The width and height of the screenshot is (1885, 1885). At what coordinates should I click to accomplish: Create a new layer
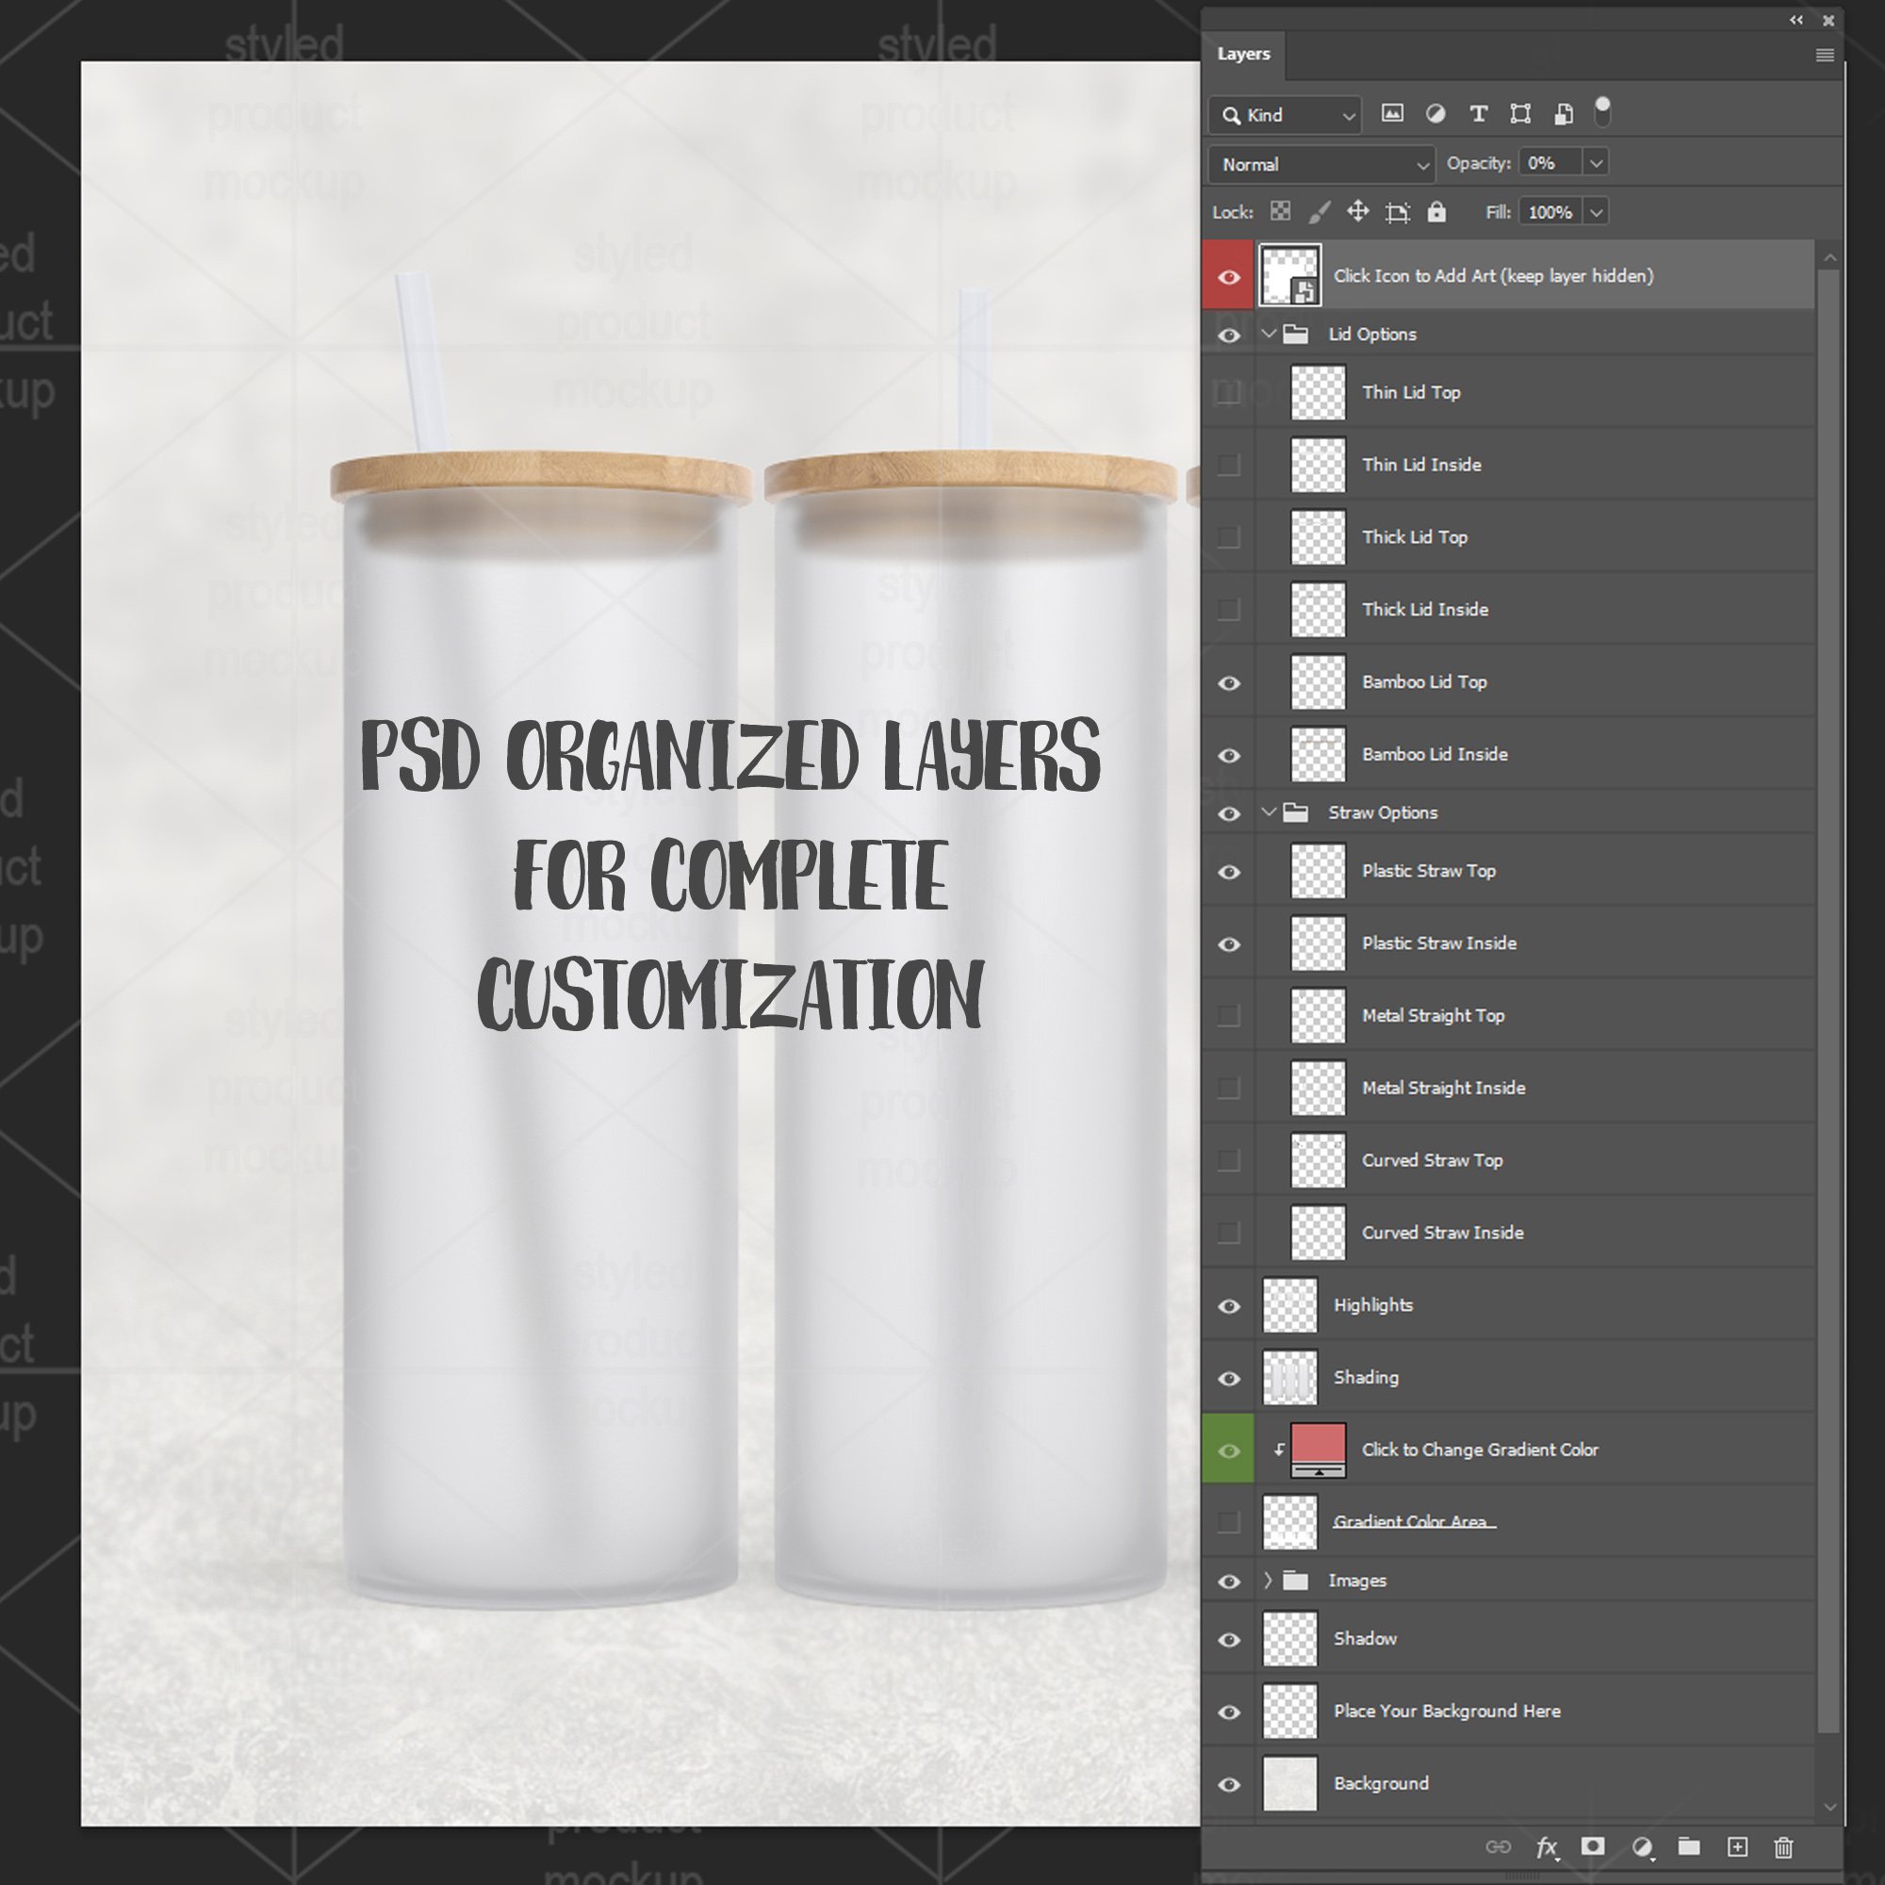pyautogui.click(x=1738, y=1846)
